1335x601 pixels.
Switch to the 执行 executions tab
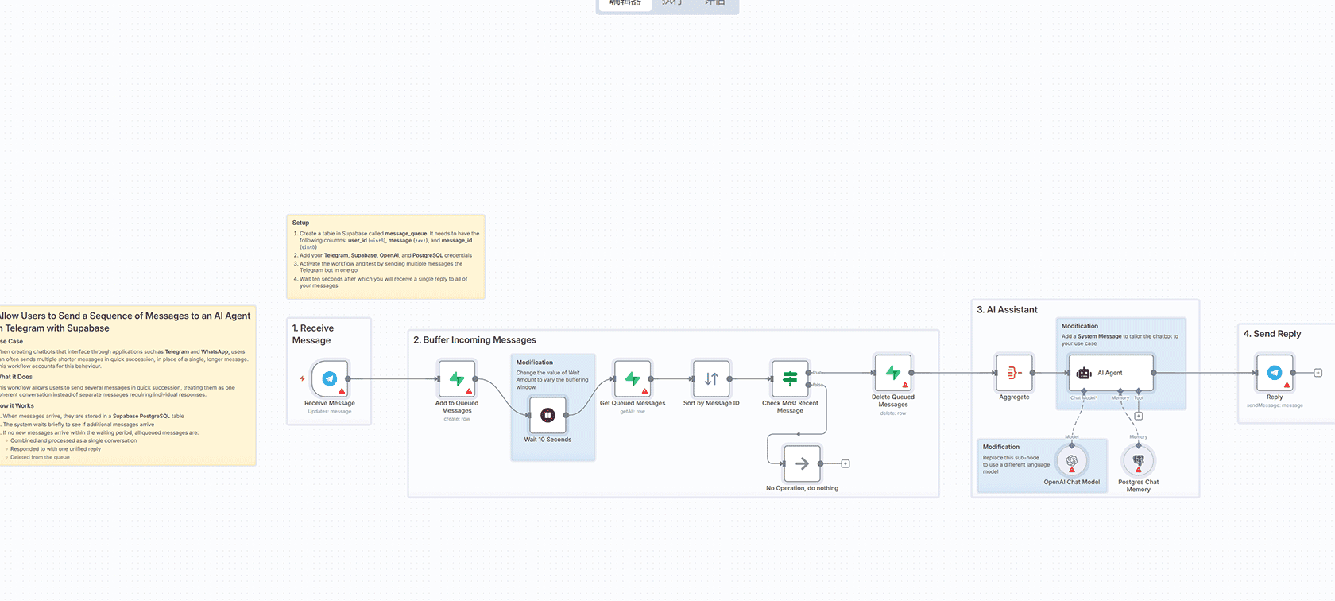tap(671, 3)
